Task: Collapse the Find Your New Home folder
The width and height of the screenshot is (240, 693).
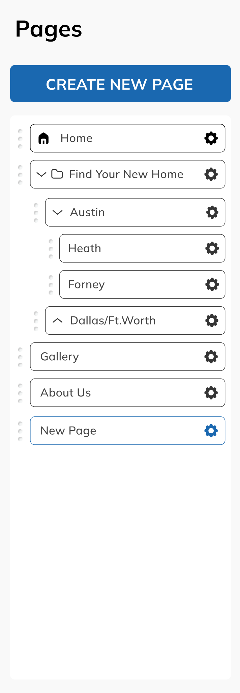Action: [x=41, y=174]
